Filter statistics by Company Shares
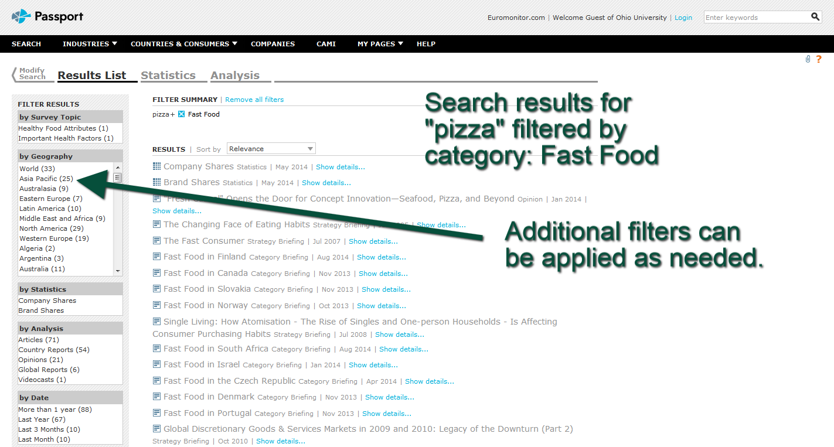This screenshot has width=834, height=447. tap(47, 301)
